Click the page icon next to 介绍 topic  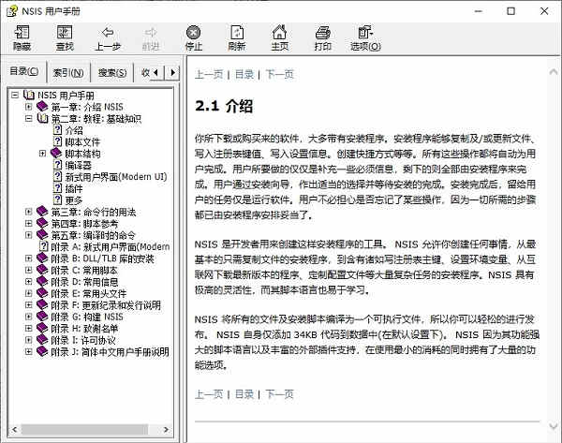pos(57,130)
